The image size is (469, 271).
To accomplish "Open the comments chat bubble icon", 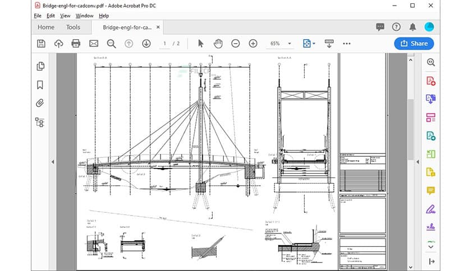I will 380,27.
